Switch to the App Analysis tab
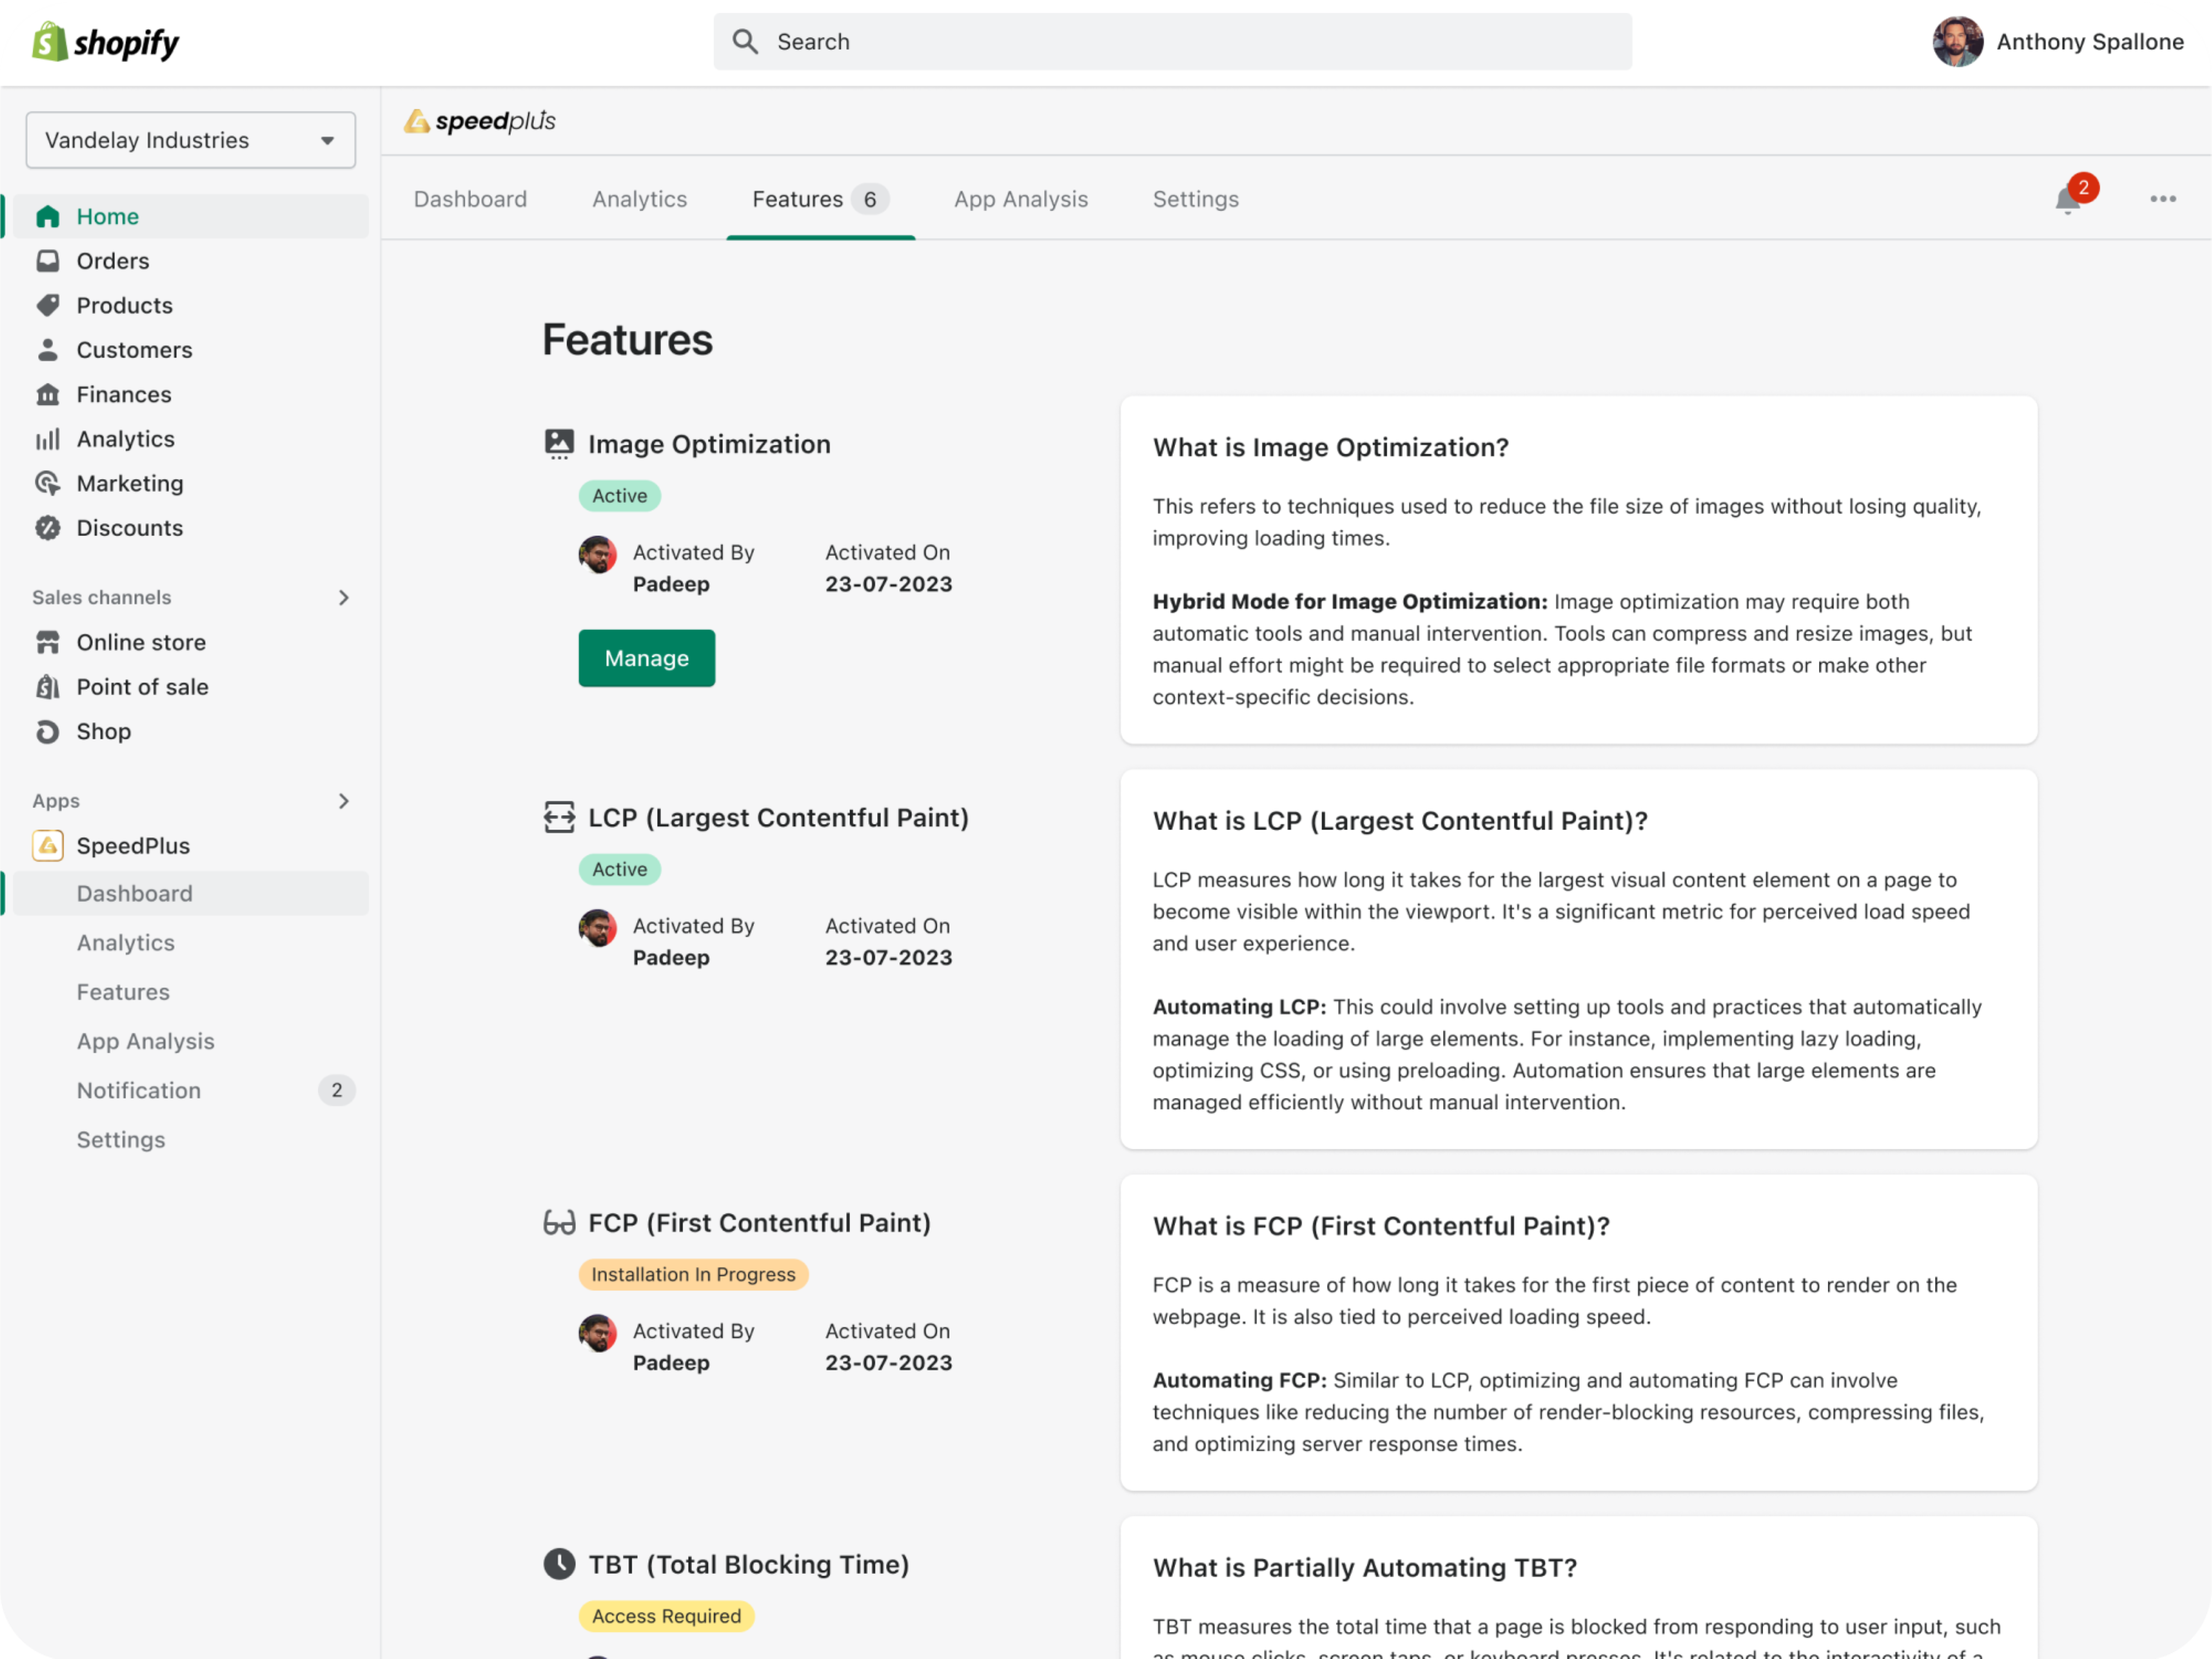Viewport: 2212px width, 1659px height. coord(1020,199)
